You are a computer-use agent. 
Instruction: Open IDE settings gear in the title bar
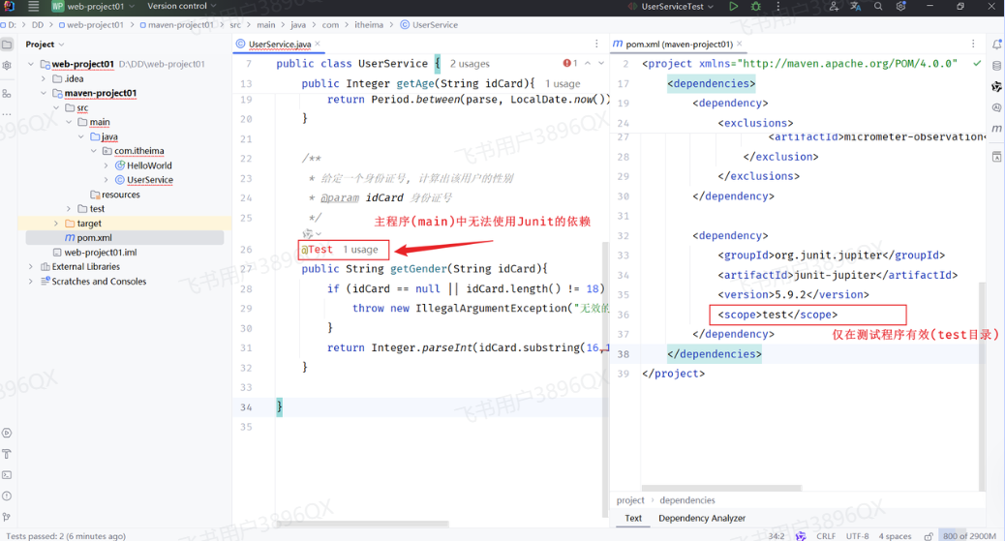tap(900, 7)
